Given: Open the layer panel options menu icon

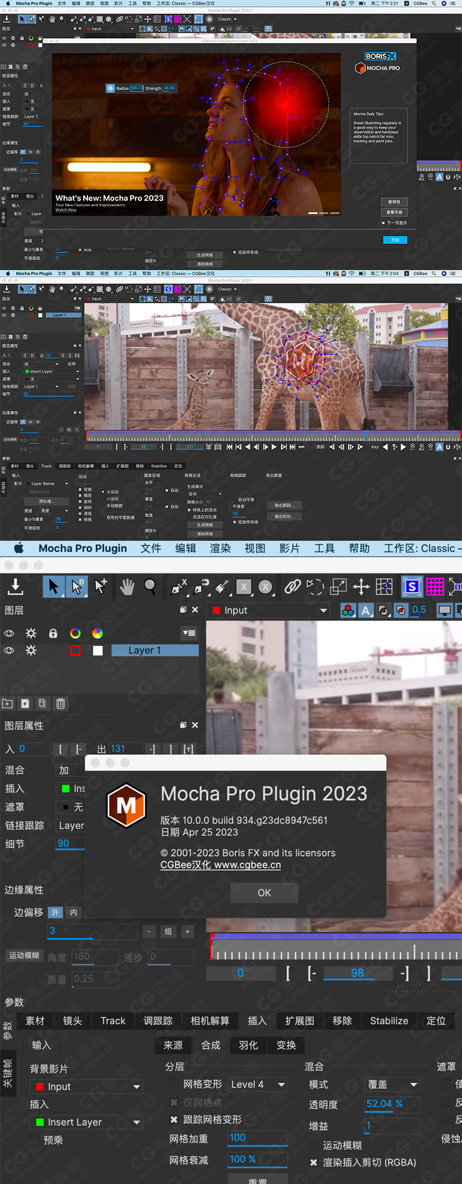Looking at the screenshot, I should pos(189,633).
